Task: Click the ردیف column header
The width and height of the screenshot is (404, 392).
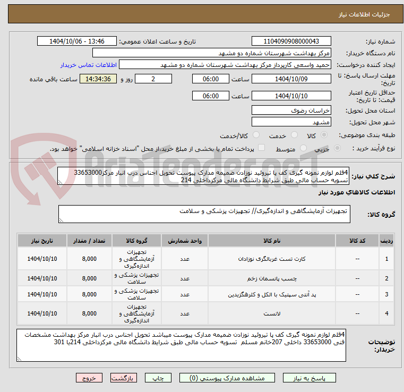Action: tap(386, 241)
